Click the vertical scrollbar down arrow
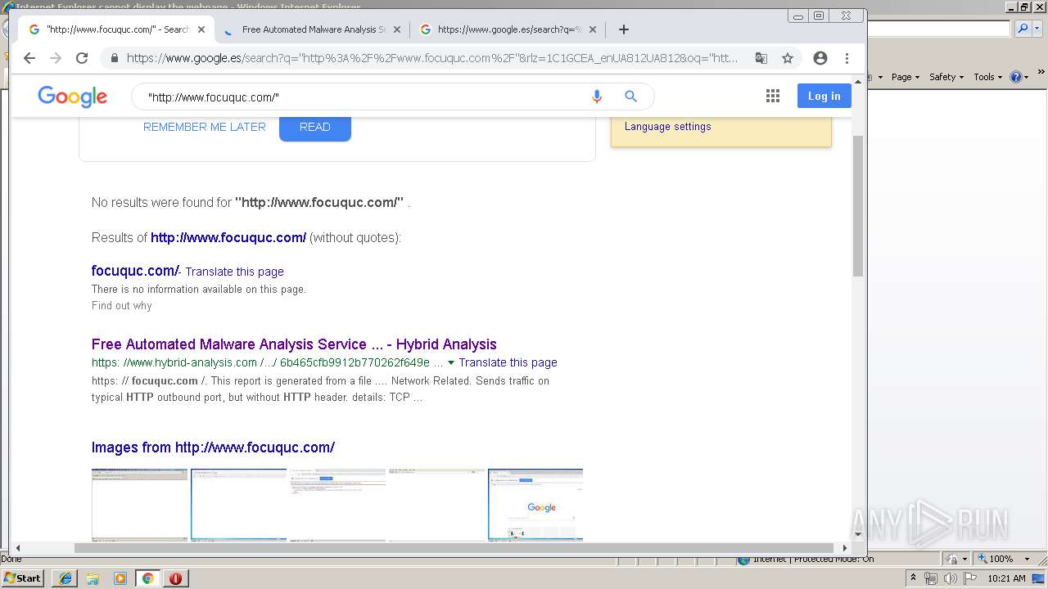The height and width of the screenshot is (589, 1048). [858, 535]
